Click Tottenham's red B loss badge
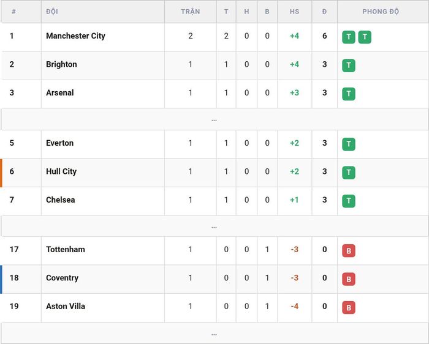The height and width of the screenshot is (344, 429). [x=349, y=250]
